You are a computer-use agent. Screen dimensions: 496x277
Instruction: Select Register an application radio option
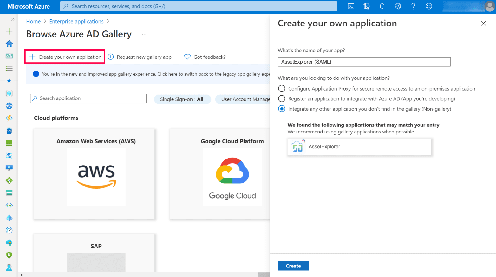(282, 99)
